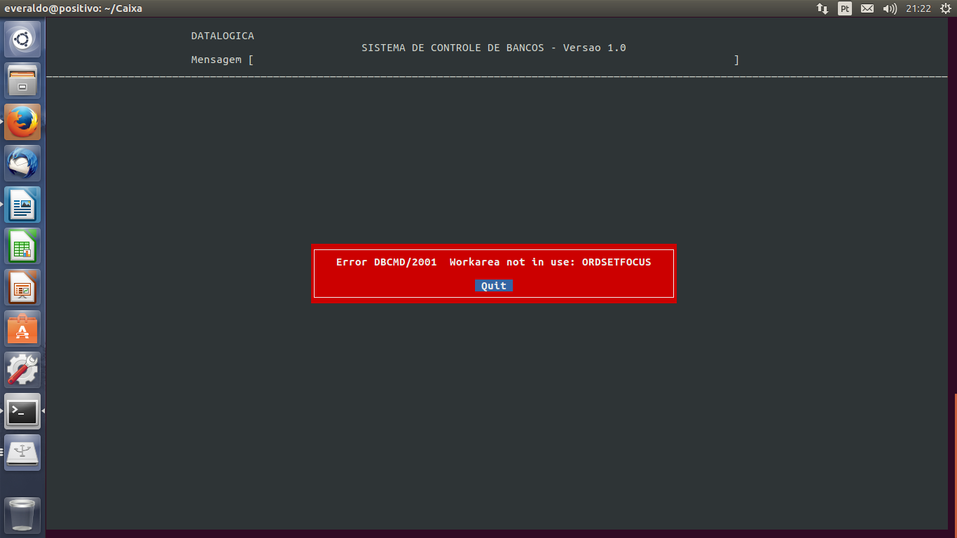Click the window title 'everaldo@positivo: ~/Caixa'
The width and height of the screenshot is (957, 538).
pyautogui.click(x=73, y=8)
